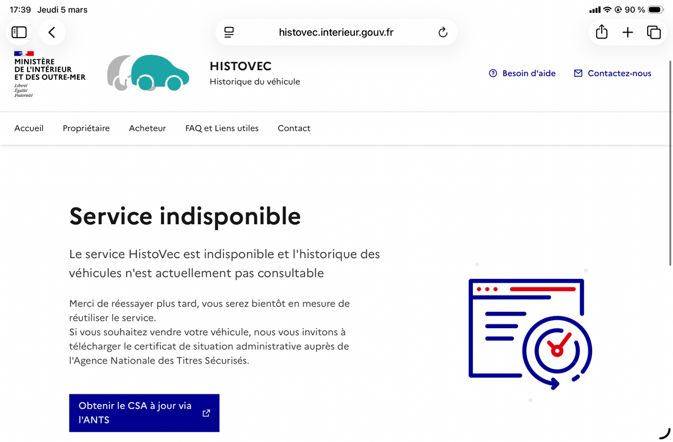Click the envelope icon beside Contactez-nous
Viewport: 673px width, 442px height.
pos(578,73)
